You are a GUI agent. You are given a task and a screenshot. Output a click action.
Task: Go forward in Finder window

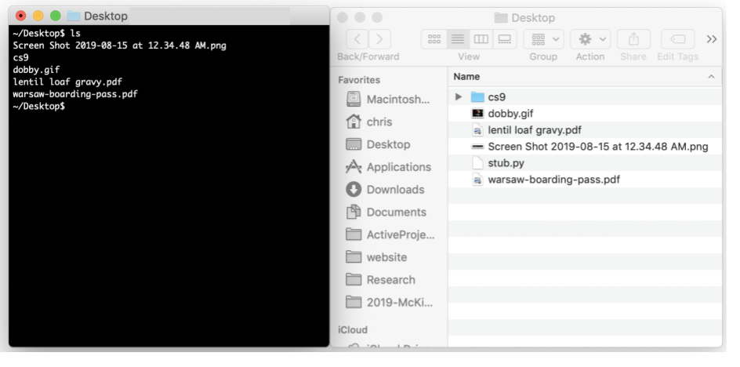point(379,39)
